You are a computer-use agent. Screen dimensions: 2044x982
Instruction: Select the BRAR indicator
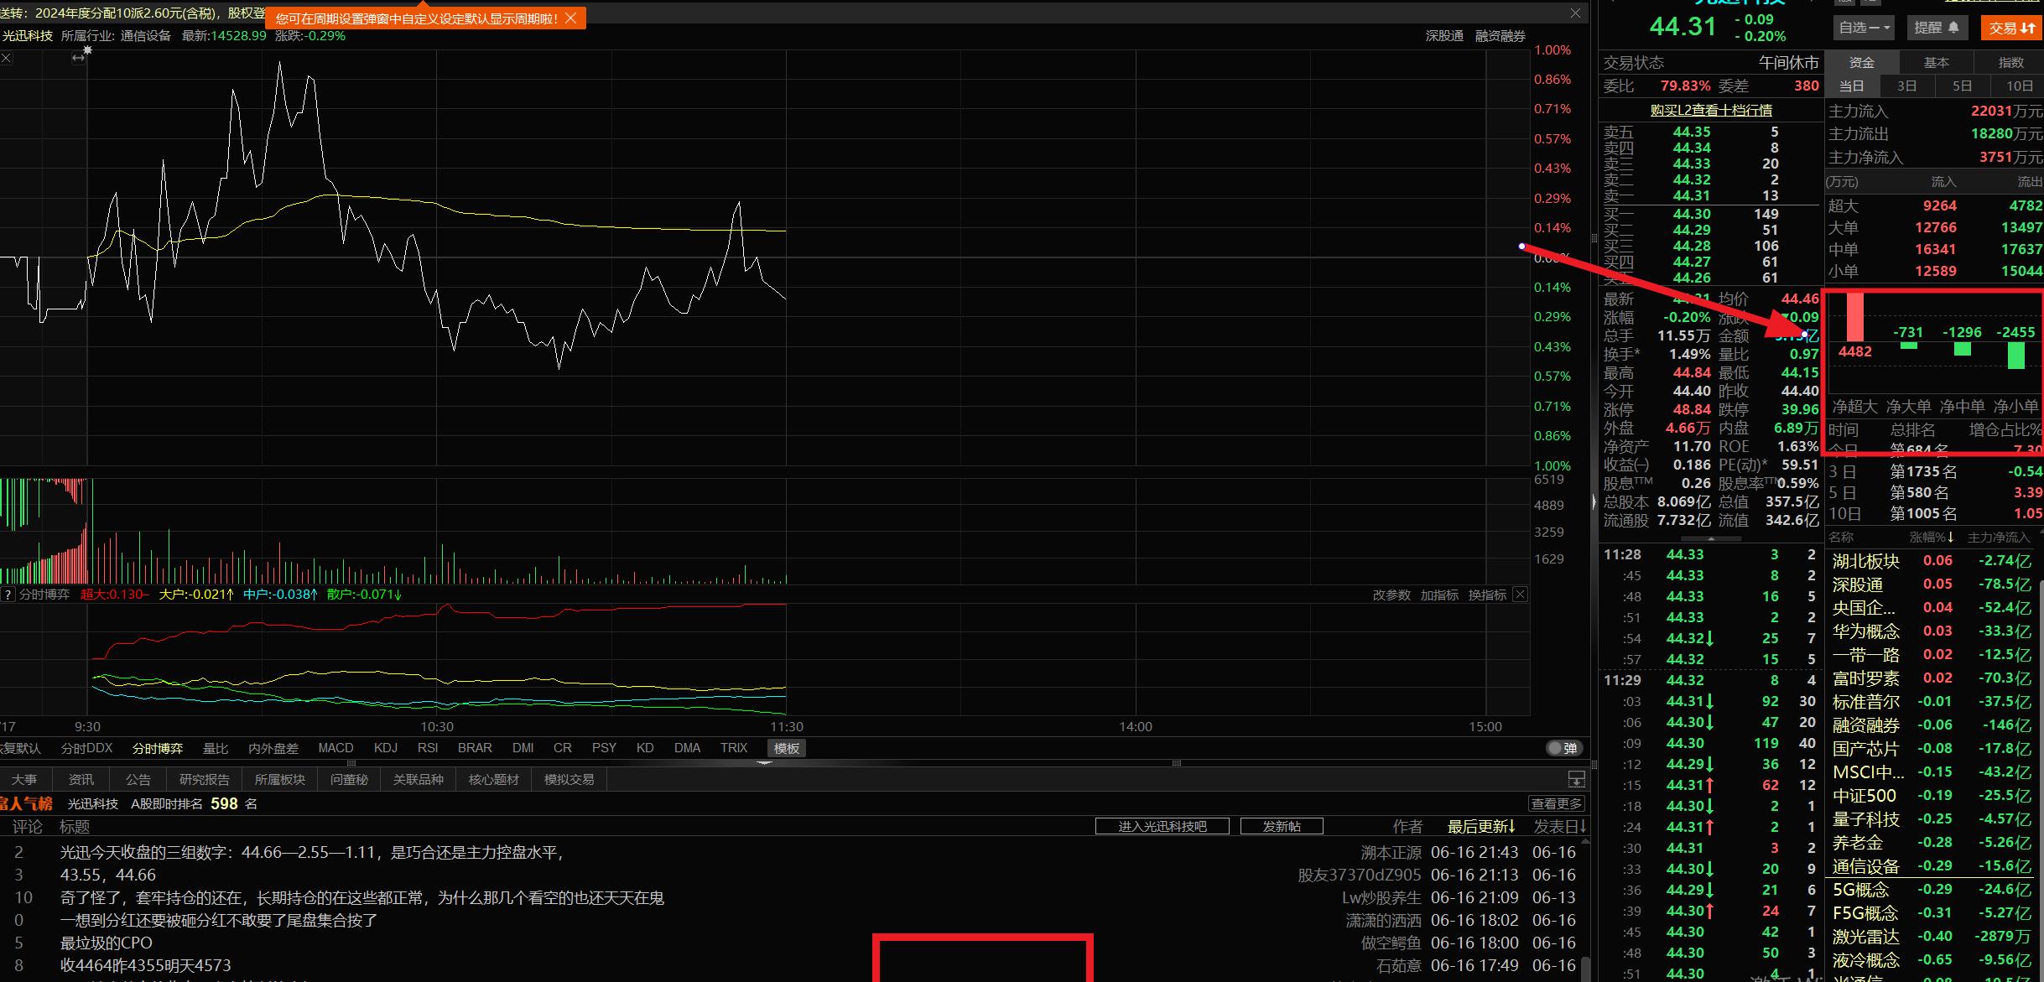click(475, 748)
